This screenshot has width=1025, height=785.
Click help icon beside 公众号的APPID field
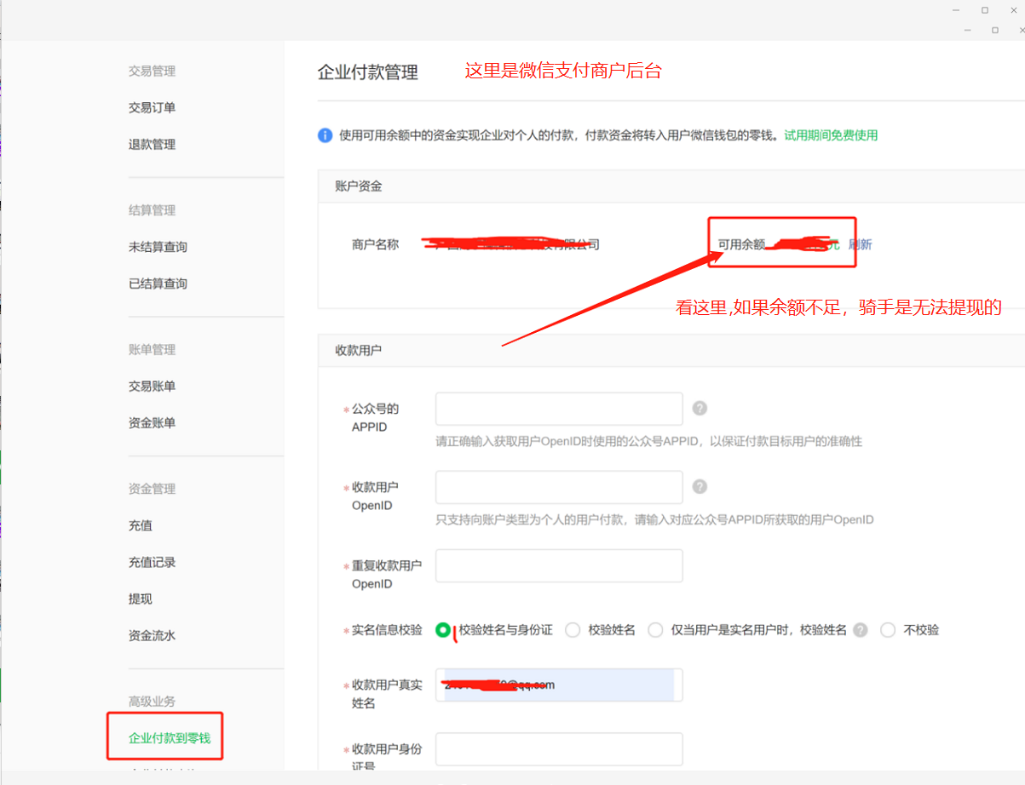700,408
